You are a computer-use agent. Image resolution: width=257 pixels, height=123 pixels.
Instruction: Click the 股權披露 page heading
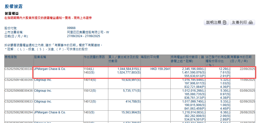pos(13,6)
